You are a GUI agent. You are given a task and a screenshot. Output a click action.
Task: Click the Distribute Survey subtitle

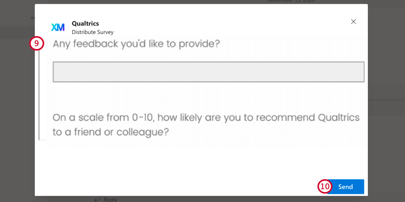(x=93, y=32)
